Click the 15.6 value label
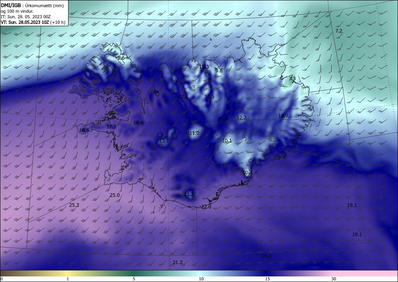The height and width of the screenshot is (282, 398). (223, 119)
